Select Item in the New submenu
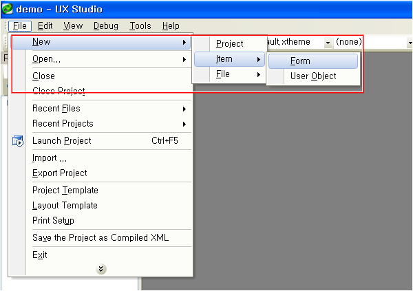This screenshot has height=291, width=413. pos(229,59)
